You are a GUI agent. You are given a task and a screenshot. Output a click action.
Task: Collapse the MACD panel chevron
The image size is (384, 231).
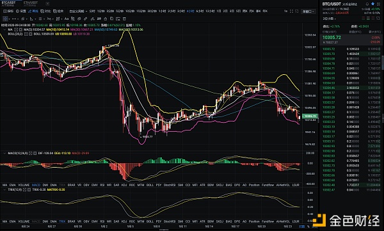coord(4,154)
